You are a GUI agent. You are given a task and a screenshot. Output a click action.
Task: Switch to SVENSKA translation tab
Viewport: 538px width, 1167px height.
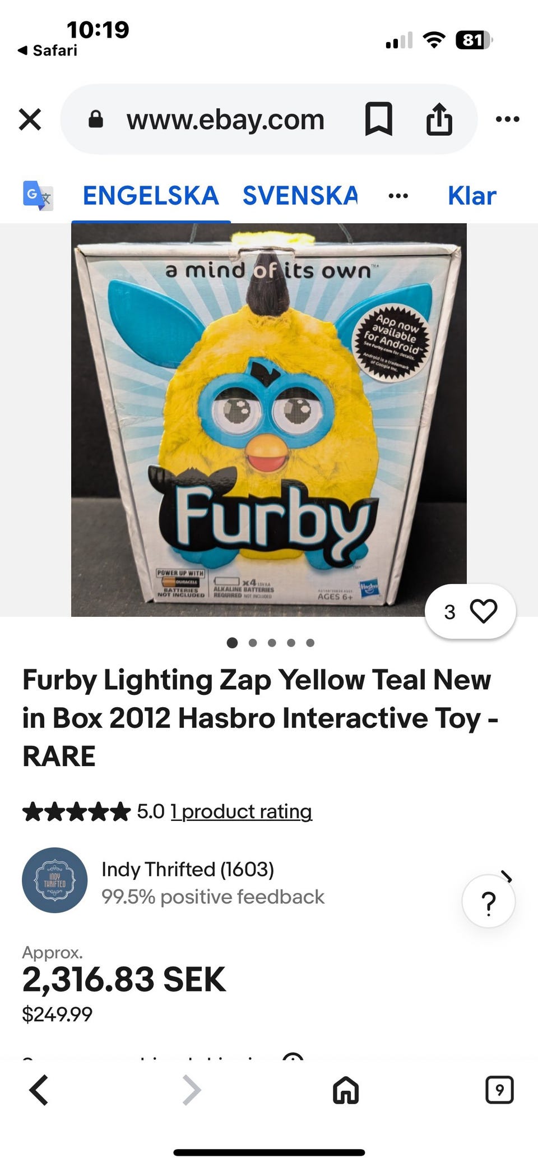pos(300,196)
